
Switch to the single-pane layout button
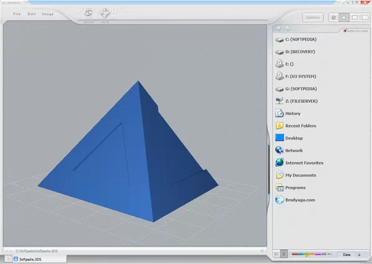point(345,17)
